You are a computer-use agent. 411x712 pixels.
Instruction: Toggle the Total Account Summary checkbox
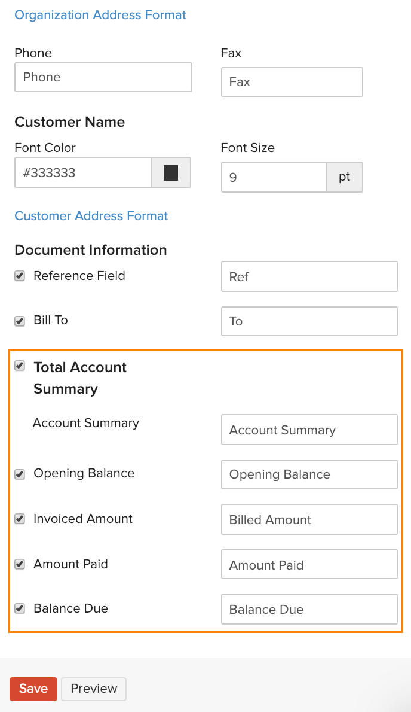[20, 366]
